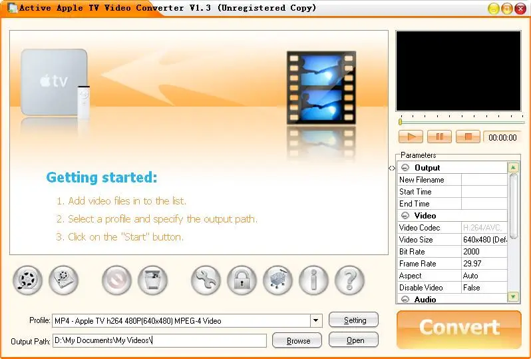Open the Profile dropdown arrow
The width and height of the screenshot is (531, 359).
click(315, 320)
